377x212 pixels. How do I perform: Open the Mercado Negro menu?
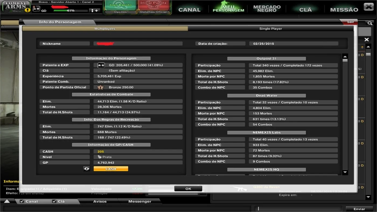point(267,9)
